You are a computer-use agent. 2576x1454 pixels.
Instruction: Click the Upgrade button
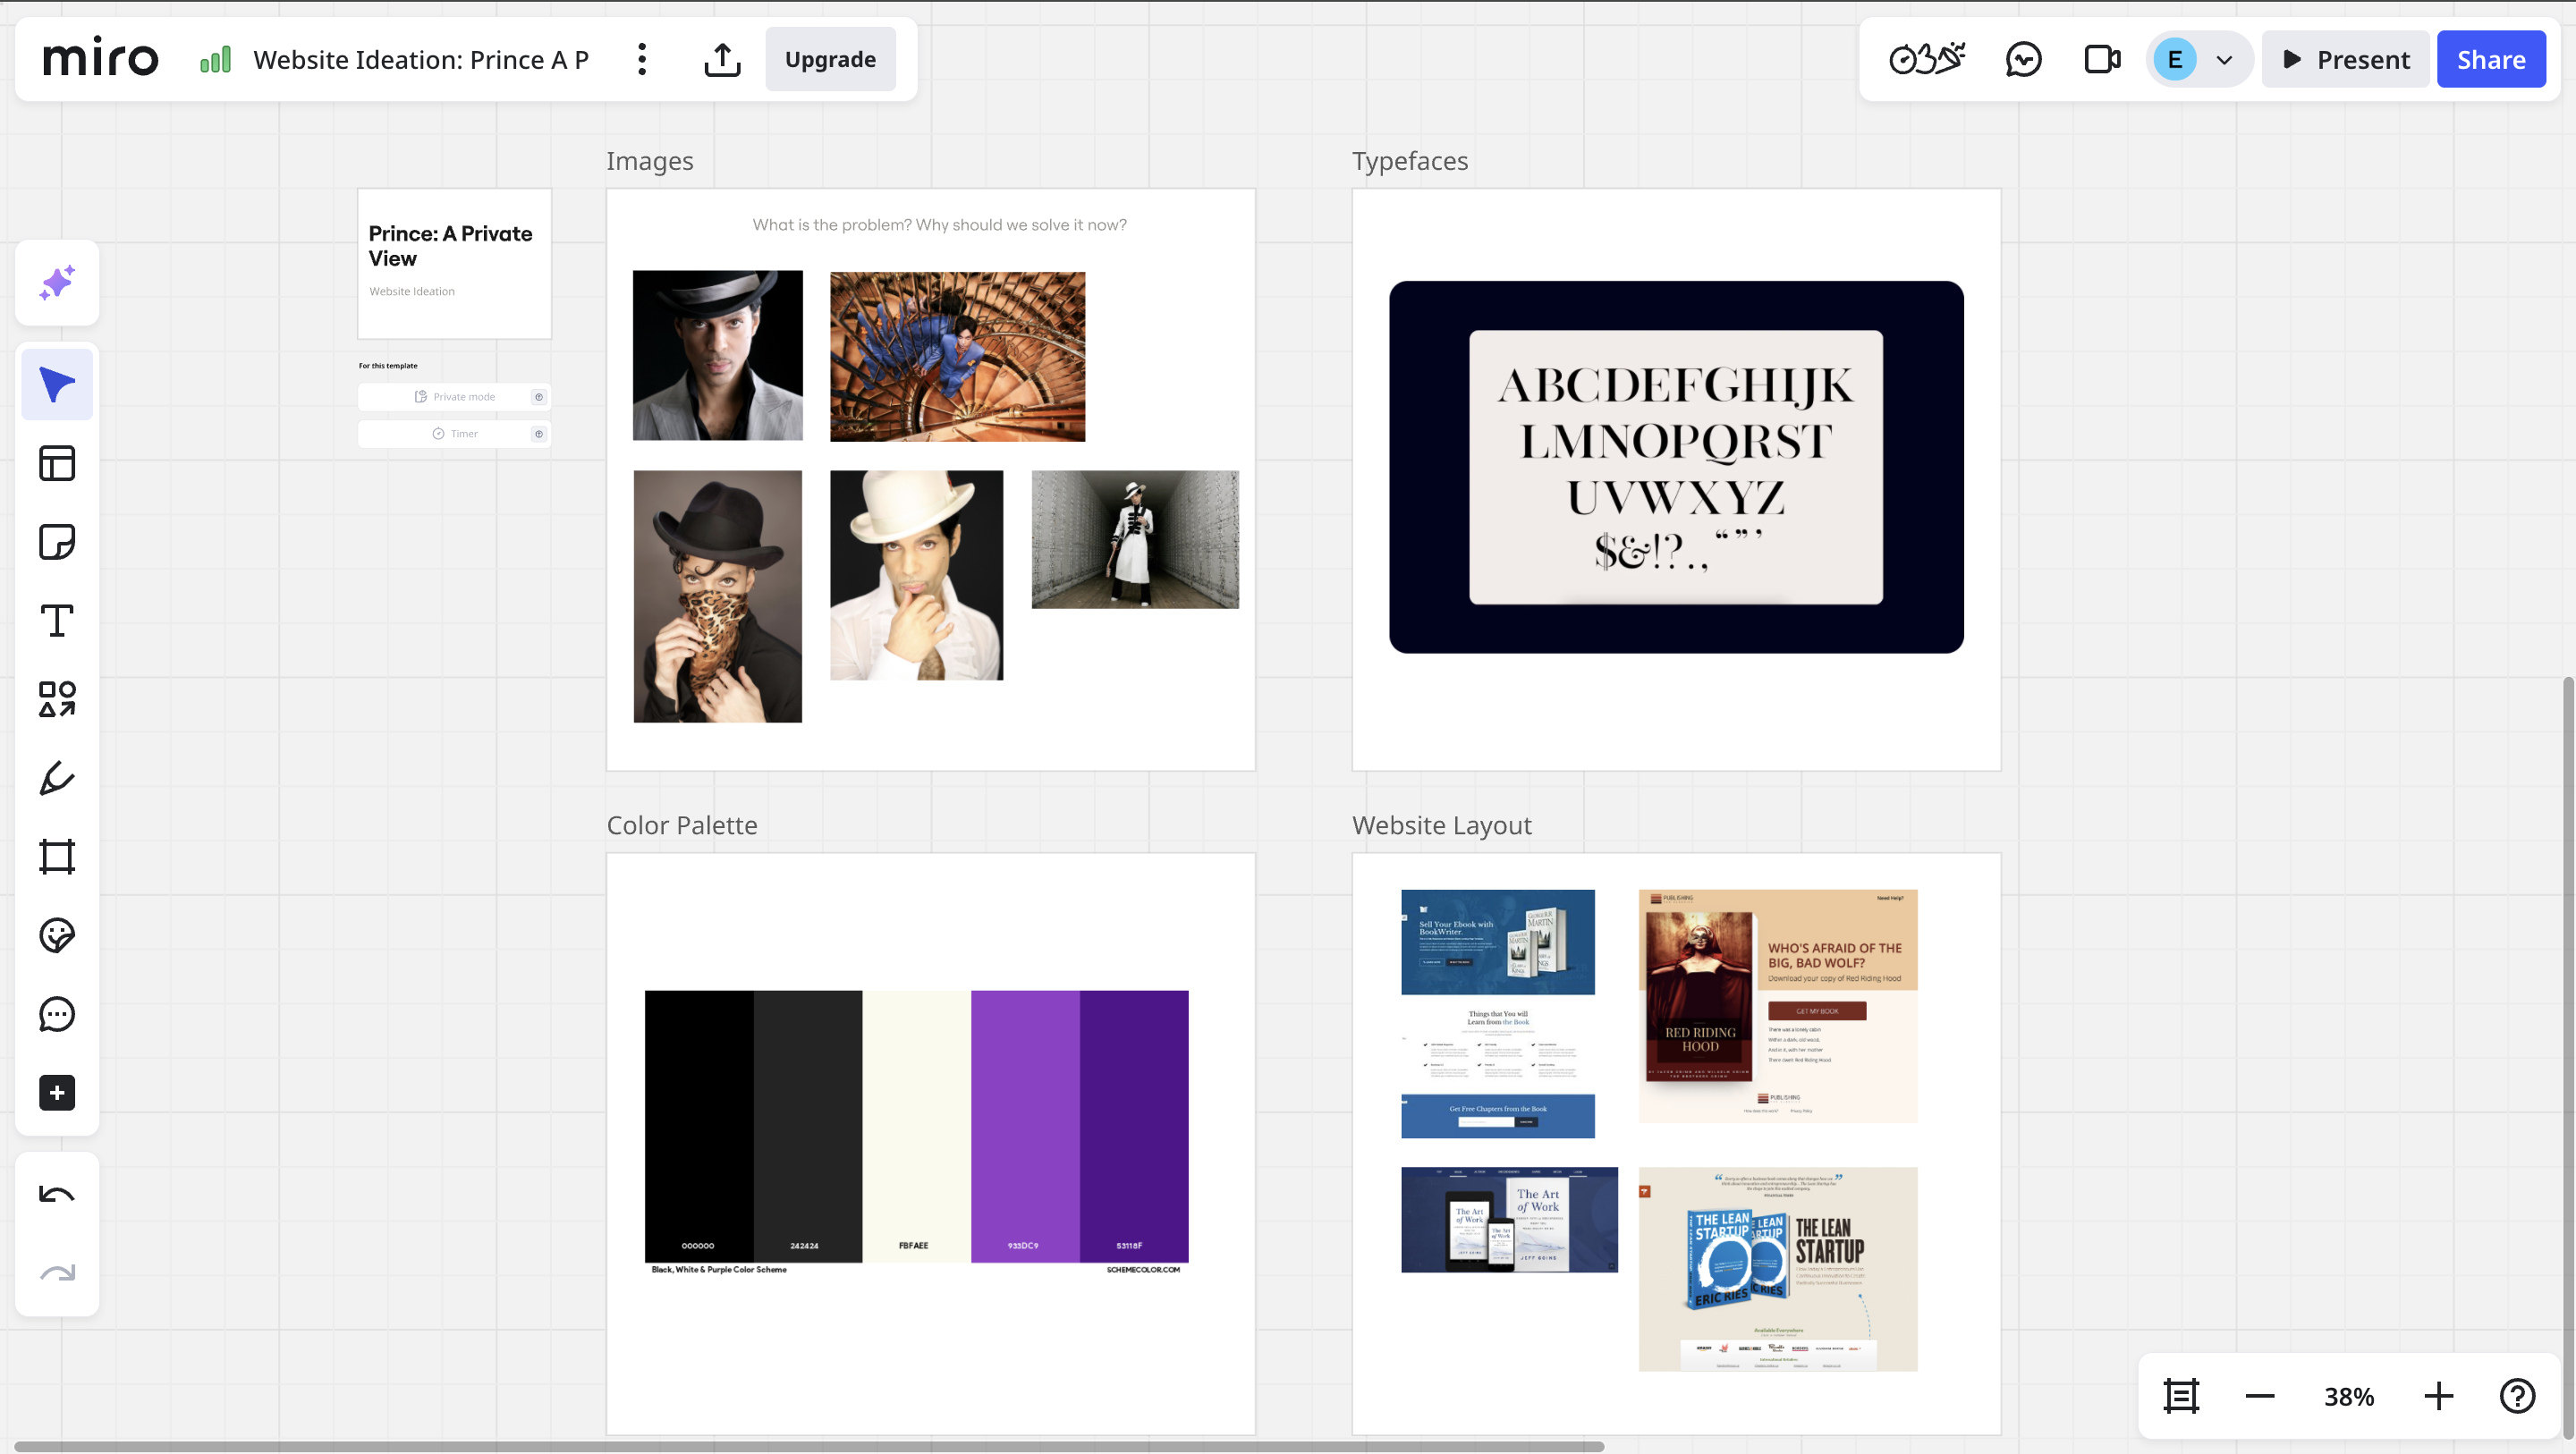(x=830, y=60)
